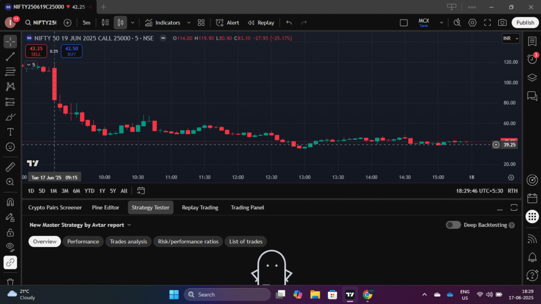541x304 pixels.
Task: Select the trend line drawing tool
Action: click(11, 57)
